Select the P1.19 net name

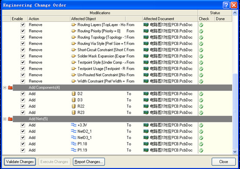[82, 150]
